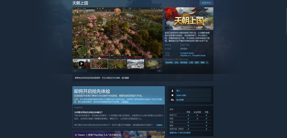Image resolution: width=287 pixels, height=138 pixels.
Task: Click the 为何要采用抢先体验这种模式 question
Action: (x=88, y=112)
